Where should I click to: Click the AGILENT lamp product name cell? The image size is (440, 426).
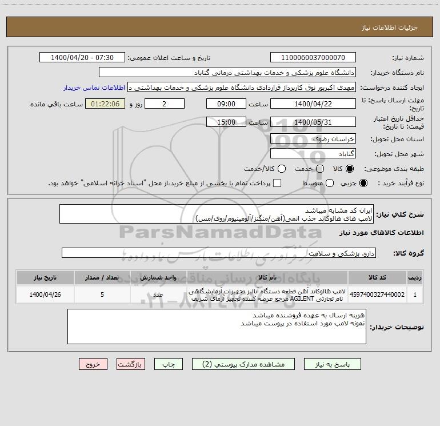pos(267,294)
